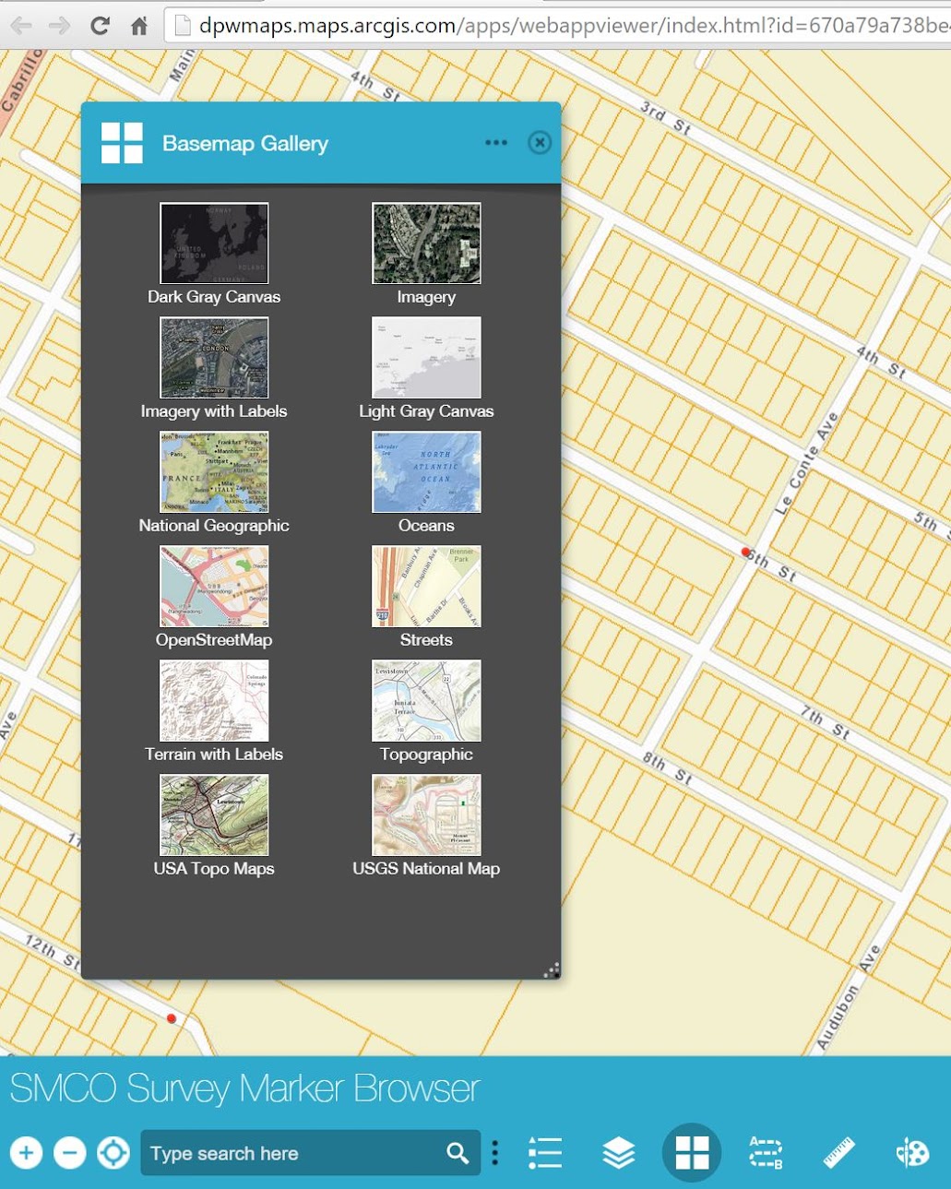Open the Legend list widget
The image size is (951, 1189).
(x=545, y=1153)
